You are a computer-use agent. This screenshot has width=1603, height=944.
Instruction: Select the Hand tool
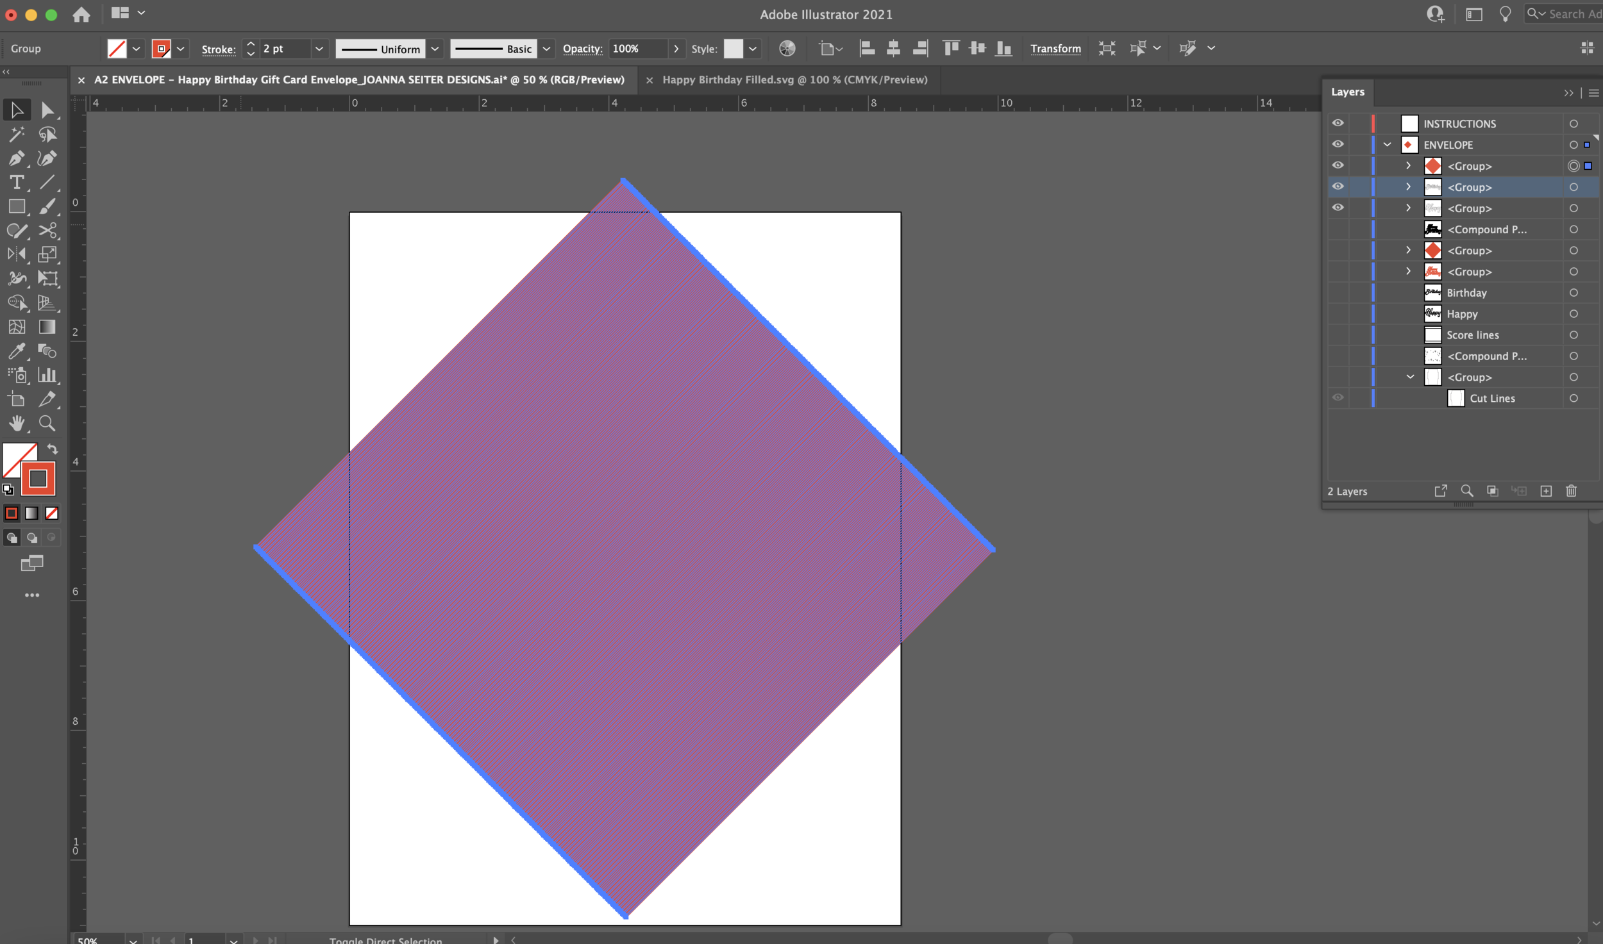tap(16, 423)
